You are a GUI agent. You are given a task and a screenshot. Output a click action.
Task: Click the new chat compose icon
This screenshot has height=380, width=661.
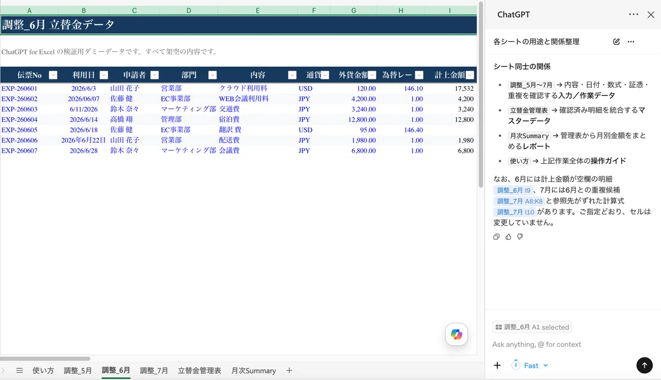pos(616,41)
